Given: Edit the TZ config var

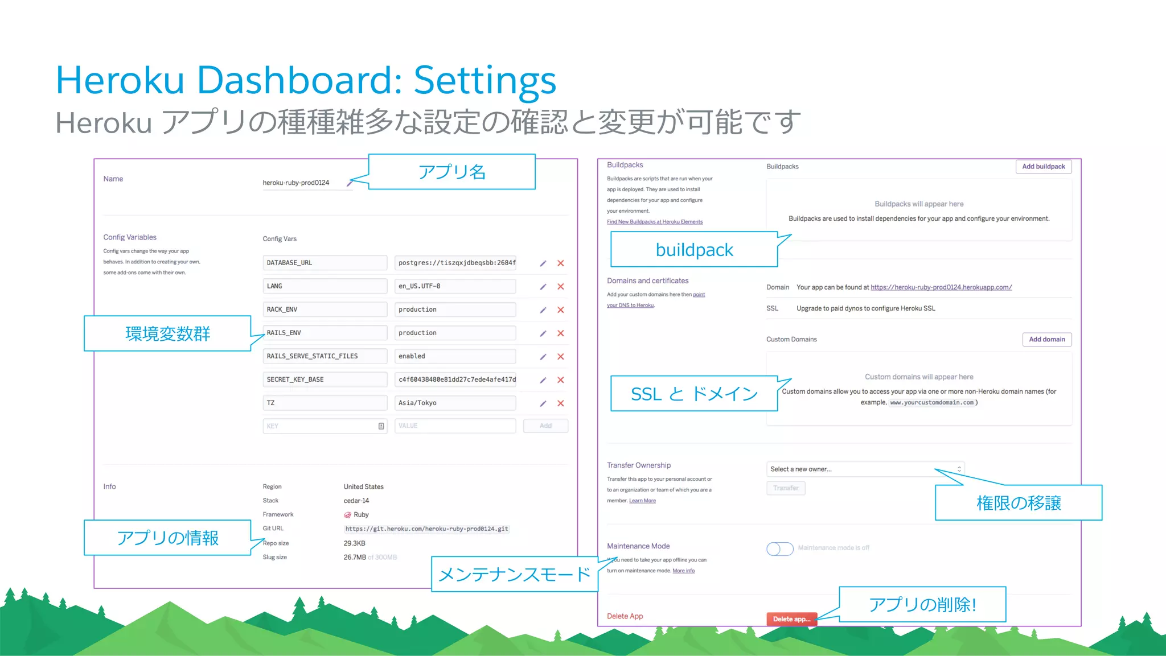Looking at the screenshot, I should coord(543,403).
